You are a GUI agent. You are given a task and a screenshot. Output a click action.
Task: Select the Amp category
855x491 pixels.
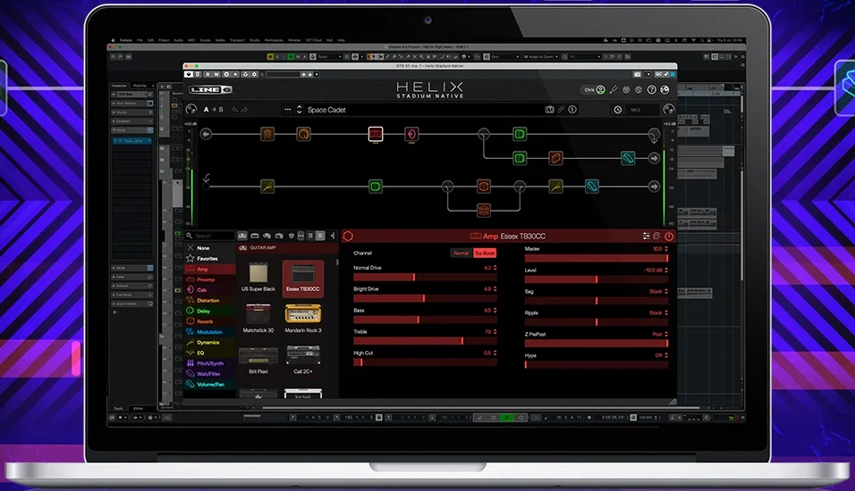click(x=210, y=269)
